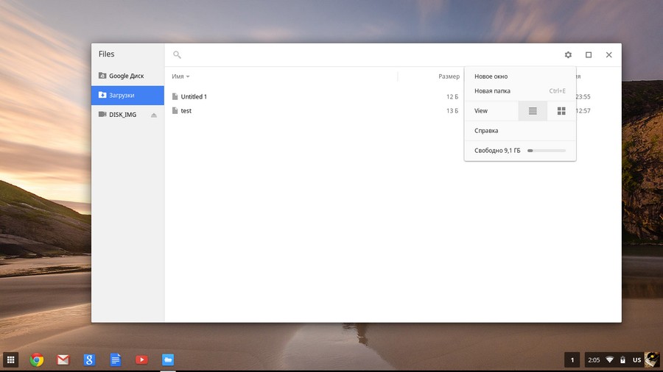
Task: Click the Wi-Fi status icon
Action: 610,360
